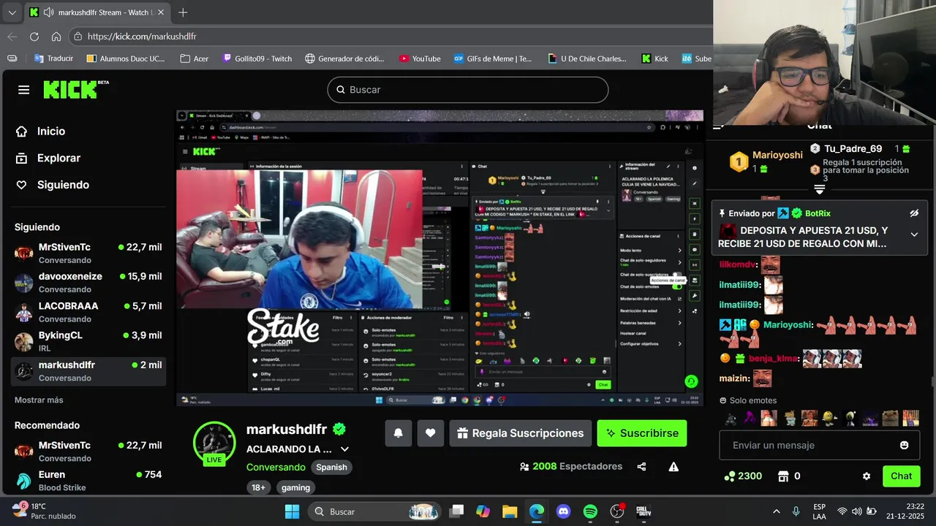Expand Mostrar más in Siguiendo list

coord(39,400)
